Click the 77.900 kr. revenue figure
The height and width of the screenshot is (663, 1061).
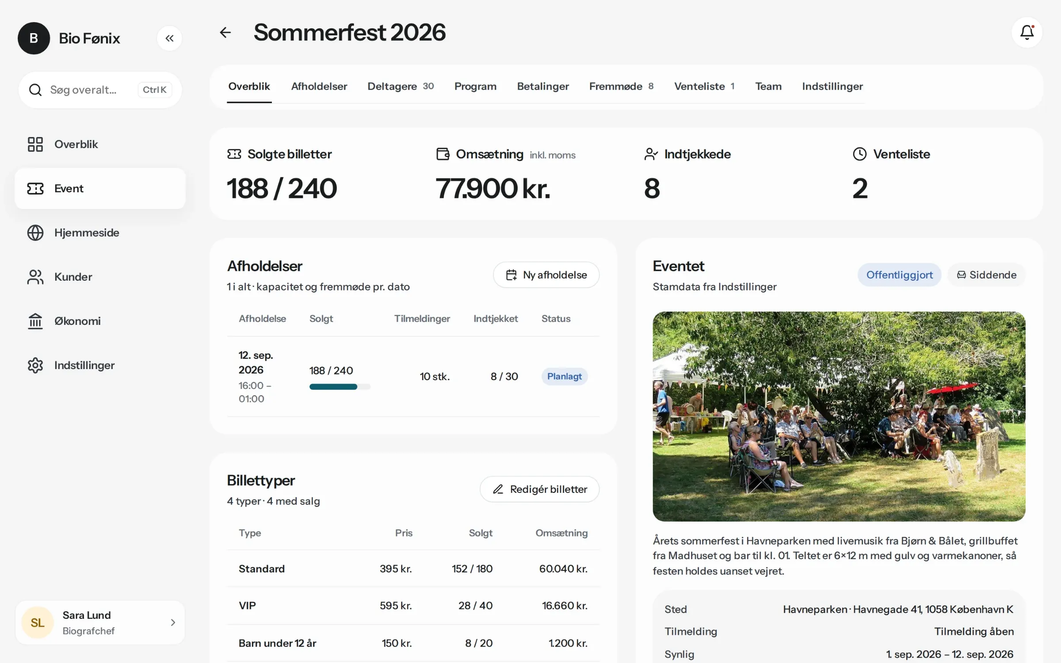pyautogui.click(x=493, y=189)
